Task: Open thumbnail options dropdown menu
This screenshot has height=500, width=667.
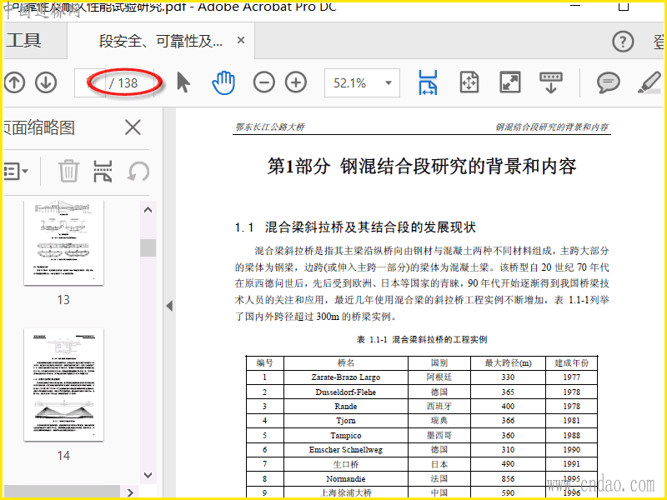Action: point(16,172)
